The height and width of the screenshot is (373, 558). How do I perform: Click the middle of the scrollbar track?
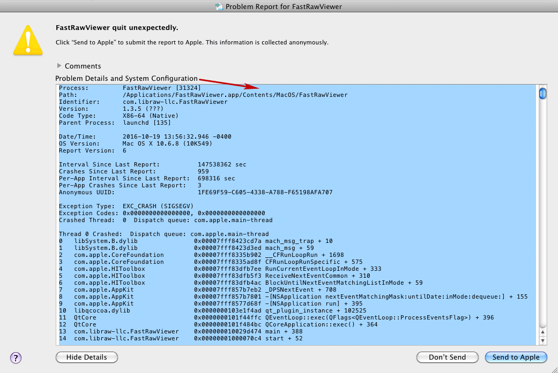[x=542, y=214]
